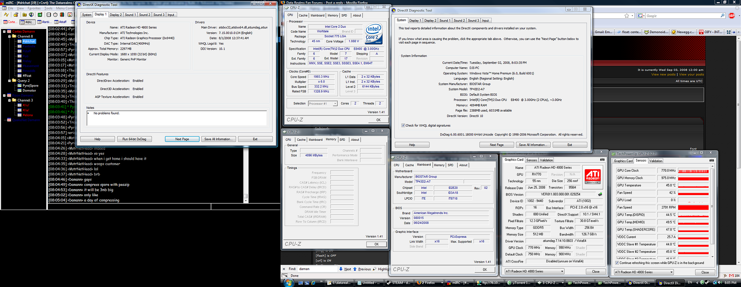Screen dimensions: 741x287
Task: Open the mIRC taskbar button
Action: 458,283
